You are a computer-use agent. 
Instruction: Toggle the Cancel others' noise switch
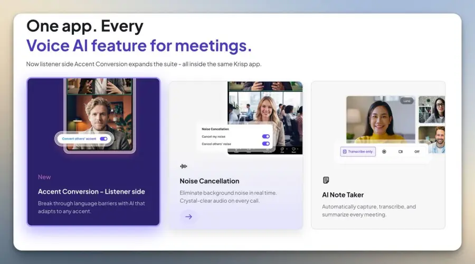pyautogui.click(x=265, y=144)
